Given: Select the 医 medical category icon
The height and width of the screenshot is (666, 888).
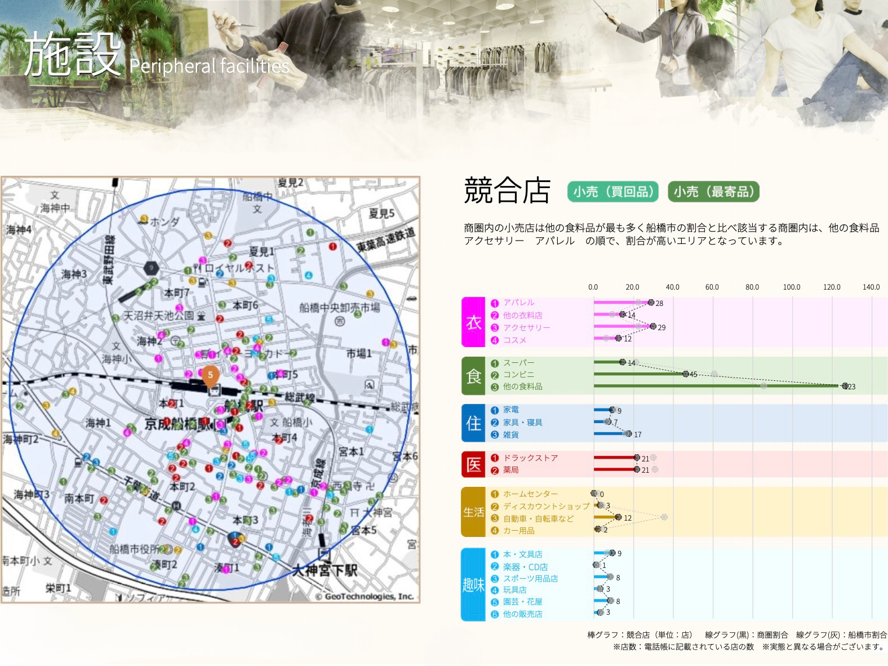Looking at the screenshot, I should 473,464.
